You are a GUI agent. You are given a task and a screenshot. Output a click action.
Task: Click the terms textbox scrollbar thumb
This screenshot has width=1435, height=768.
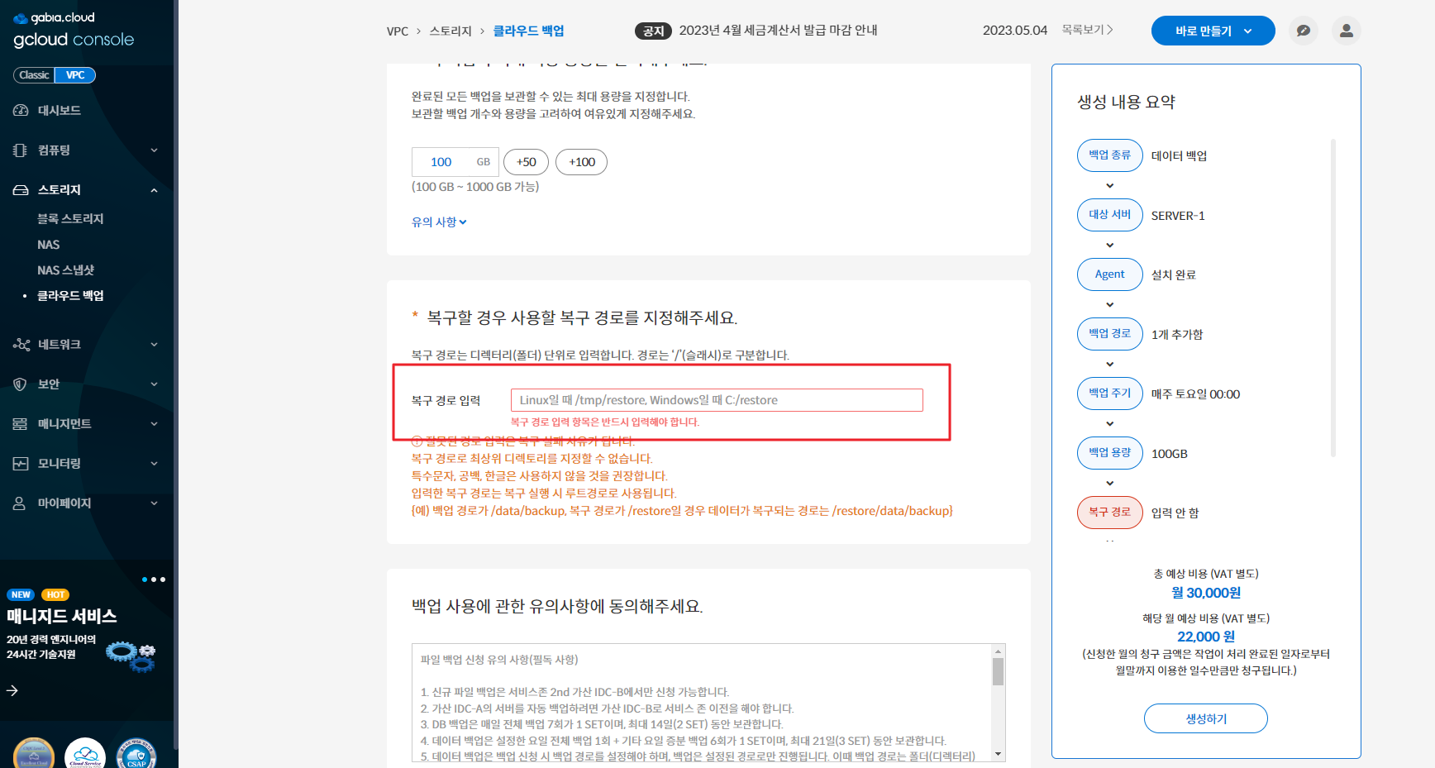(999, 671)
